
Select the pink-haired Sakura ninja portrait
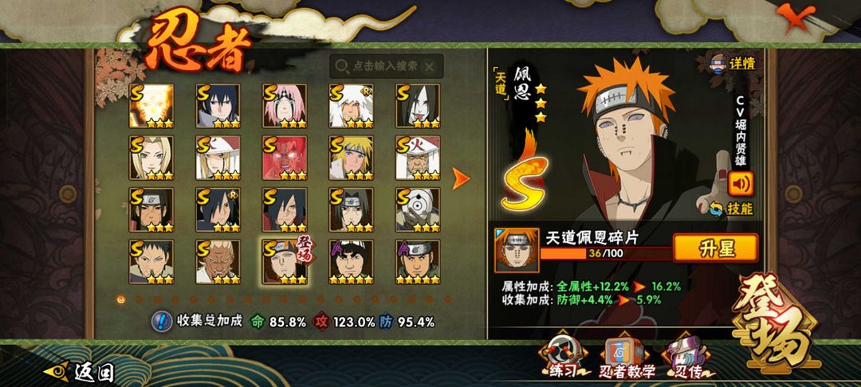click(285, 106)
